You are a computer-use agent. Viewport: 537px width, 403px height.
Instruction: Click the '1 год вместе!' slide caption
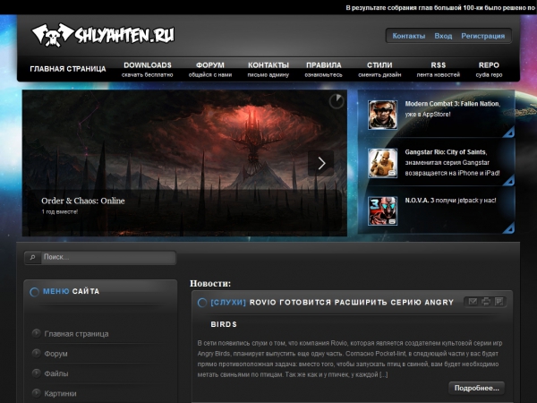60,212
